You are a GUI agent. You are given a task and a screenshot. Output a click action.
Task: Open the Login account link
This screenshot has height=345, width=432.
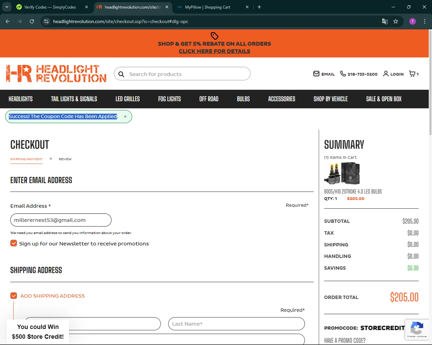393,74
